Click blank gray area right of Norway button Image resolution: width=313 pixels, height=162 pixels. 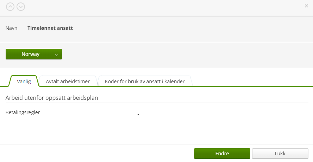[186, 54]
